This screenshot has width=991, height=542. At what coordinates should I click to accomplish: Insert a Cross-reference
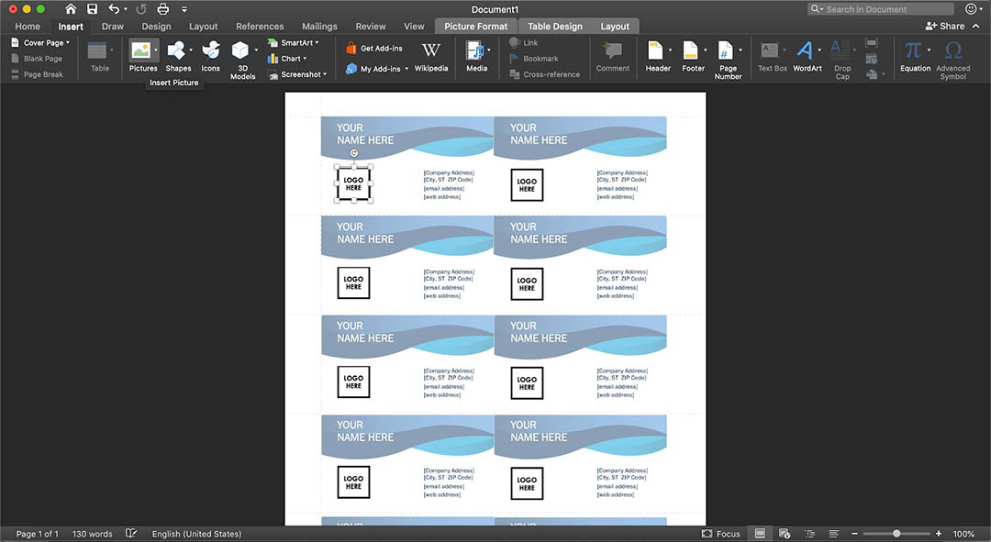(x=544, y=74)
